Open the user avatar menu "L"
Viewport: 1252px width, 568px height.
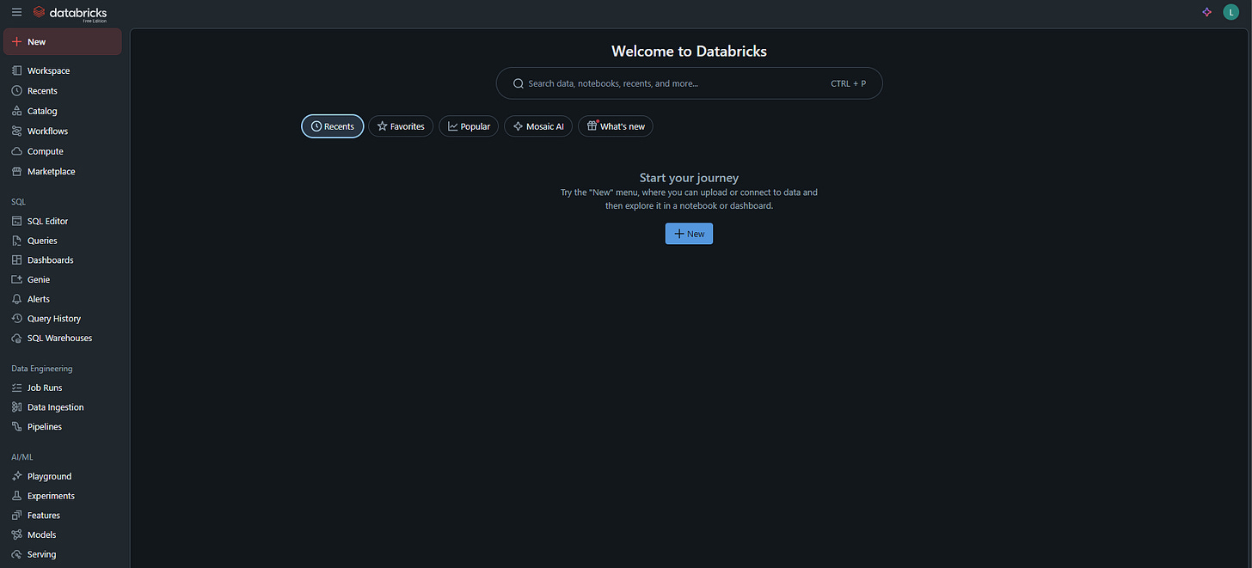pos(1231,12)
